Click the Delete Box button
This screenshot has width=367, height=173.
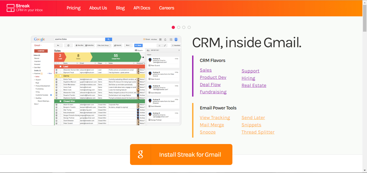90,45
